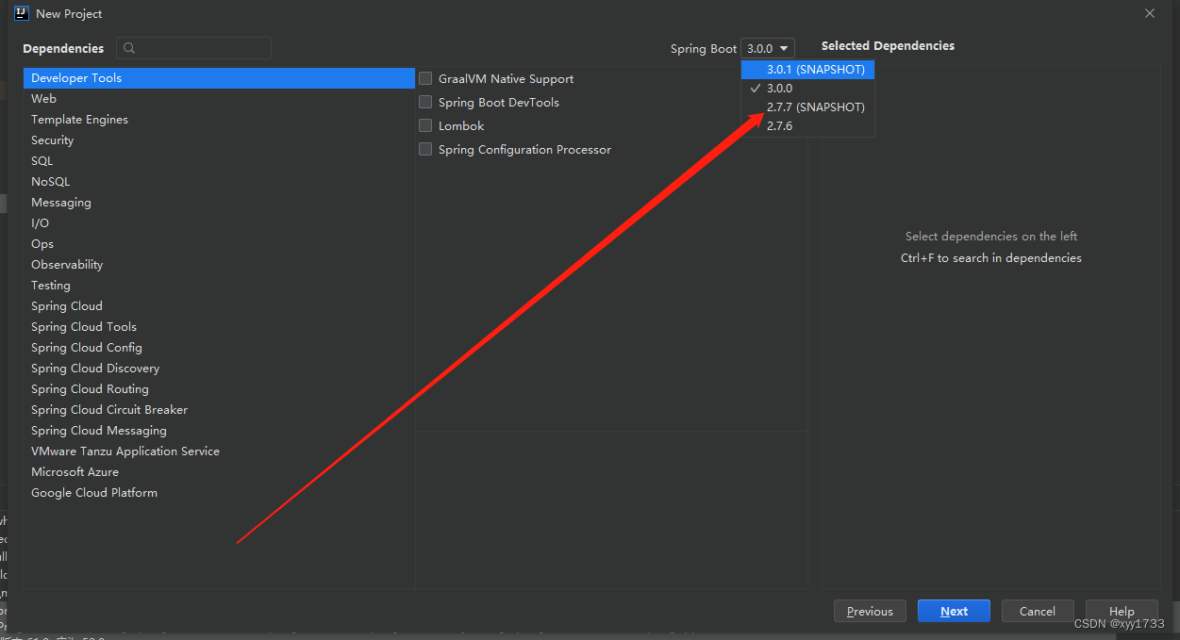This screenshot has width=1180, height=640.
Task: Focus the dependencies search field
Action: pos(193,48)
